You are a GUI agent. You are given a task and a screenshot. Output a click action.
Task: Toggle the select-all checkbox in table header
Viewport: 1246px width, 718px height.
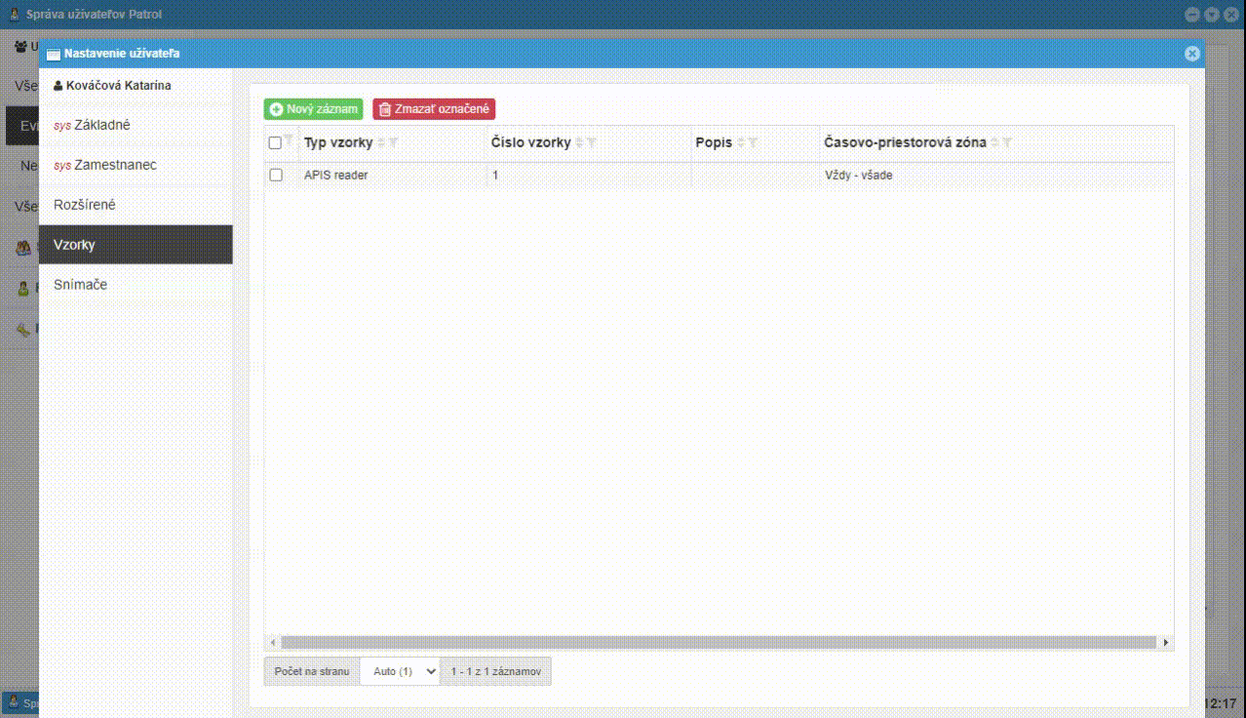pos(275,143)
